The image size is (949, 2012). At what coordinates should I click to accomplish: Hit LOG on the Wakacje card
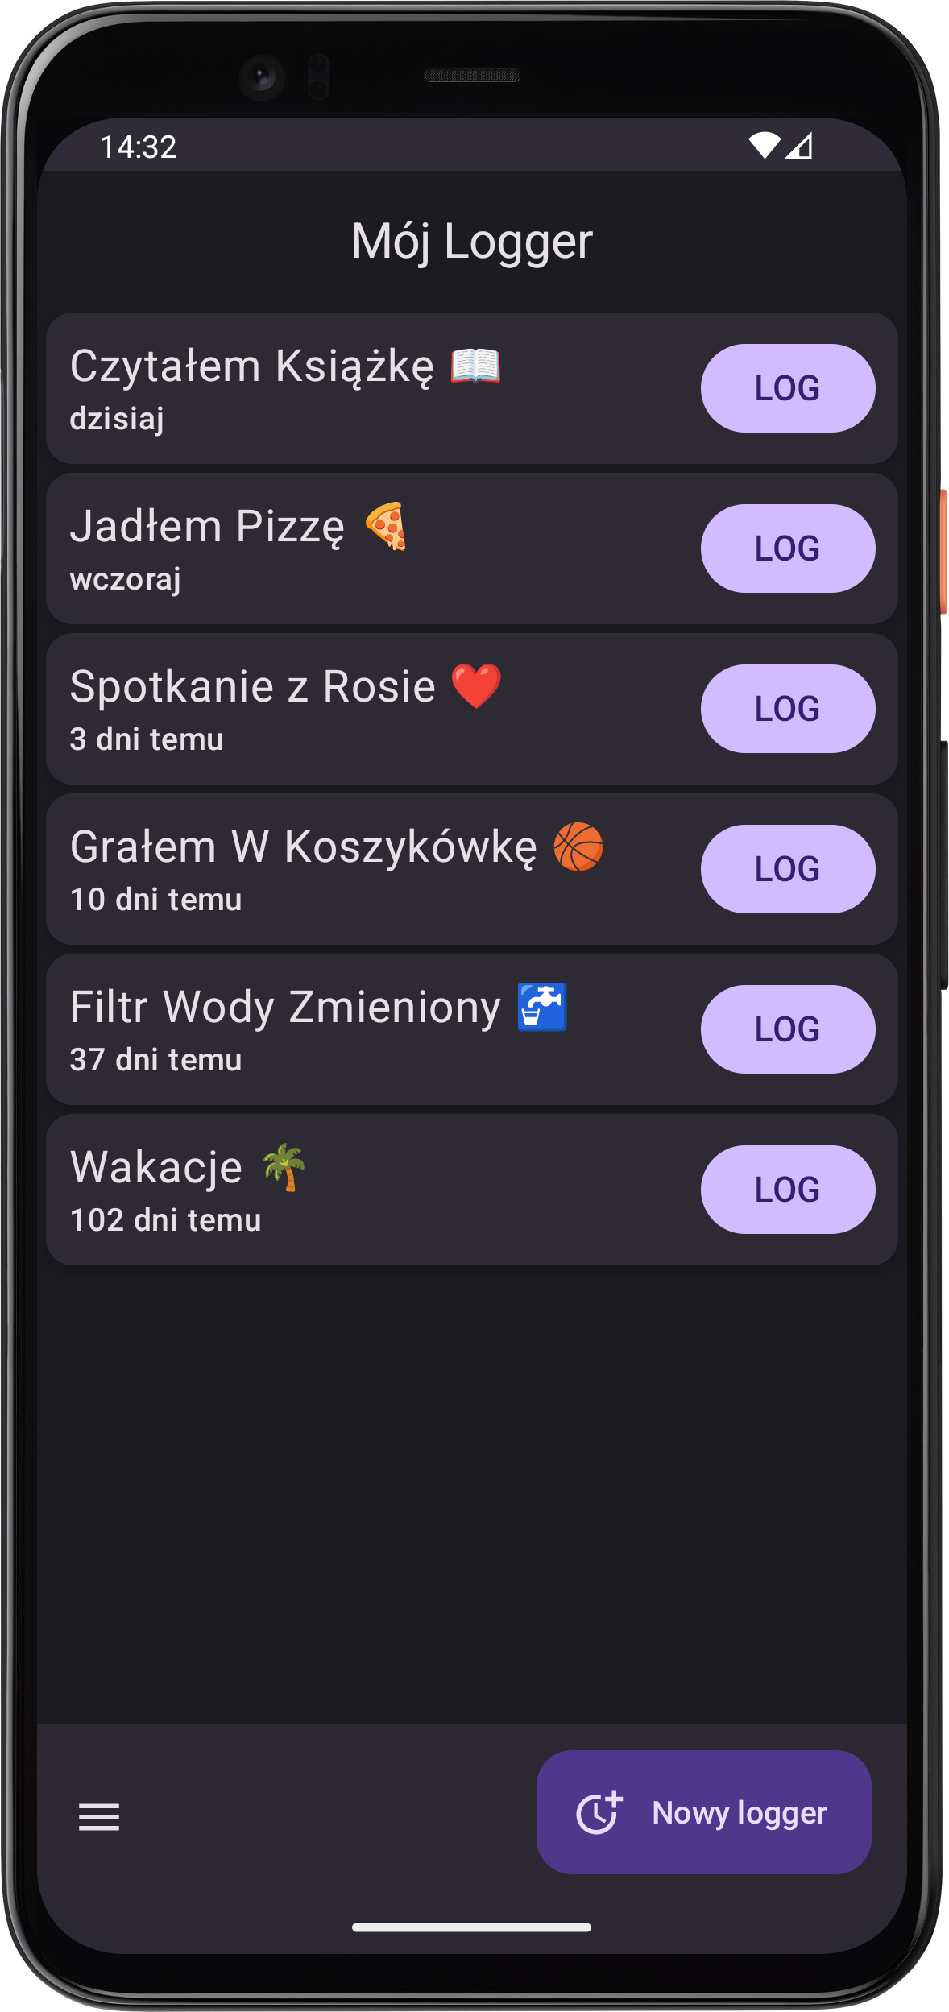[x=788, y=1190]
